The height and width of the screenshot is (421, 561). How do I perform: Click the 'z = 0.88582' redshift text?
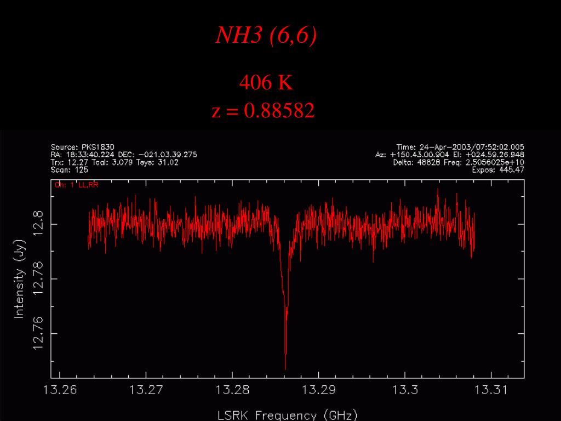pos(264,110)
